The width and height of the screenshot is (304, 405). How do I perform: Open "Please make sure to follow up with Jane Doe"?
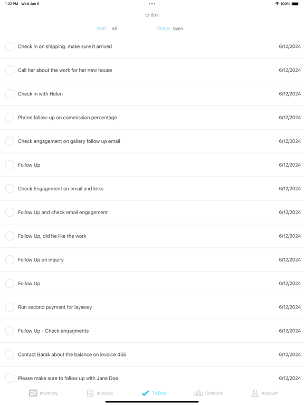(152, 378)
